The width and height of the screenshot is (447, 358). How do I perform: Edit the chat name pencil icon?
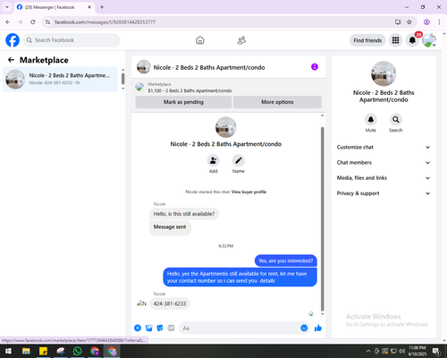239,160
